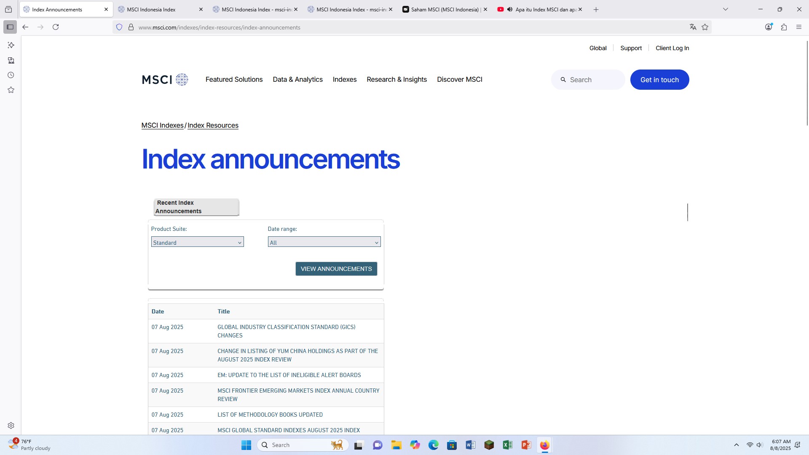
Task: Open sidebar settings gear icon
Action: pyautogui.click(x=11, y=426)
